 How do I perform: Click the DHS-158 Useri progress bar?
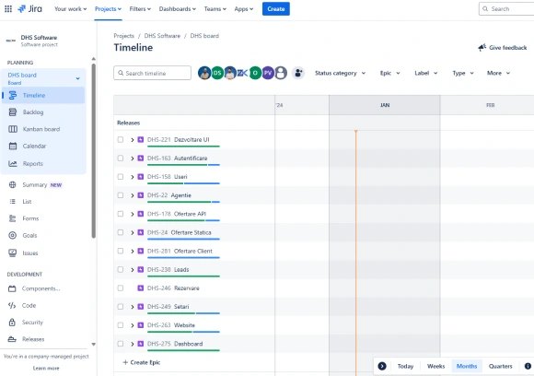(183, 183)
